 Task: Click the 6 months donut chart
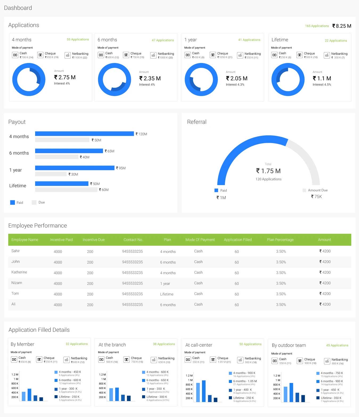[x=114, y=80]
